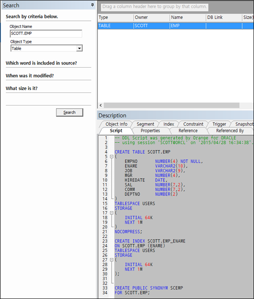
Task: Expand "Which word is included in source?" section
Action: (x=41, y=63)
